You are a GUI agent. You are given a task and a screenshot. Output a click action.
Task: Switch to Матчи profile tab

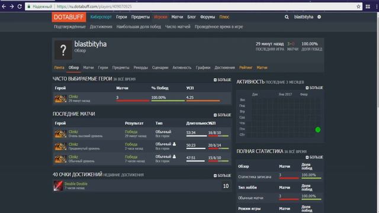click(x=88, y=67)
